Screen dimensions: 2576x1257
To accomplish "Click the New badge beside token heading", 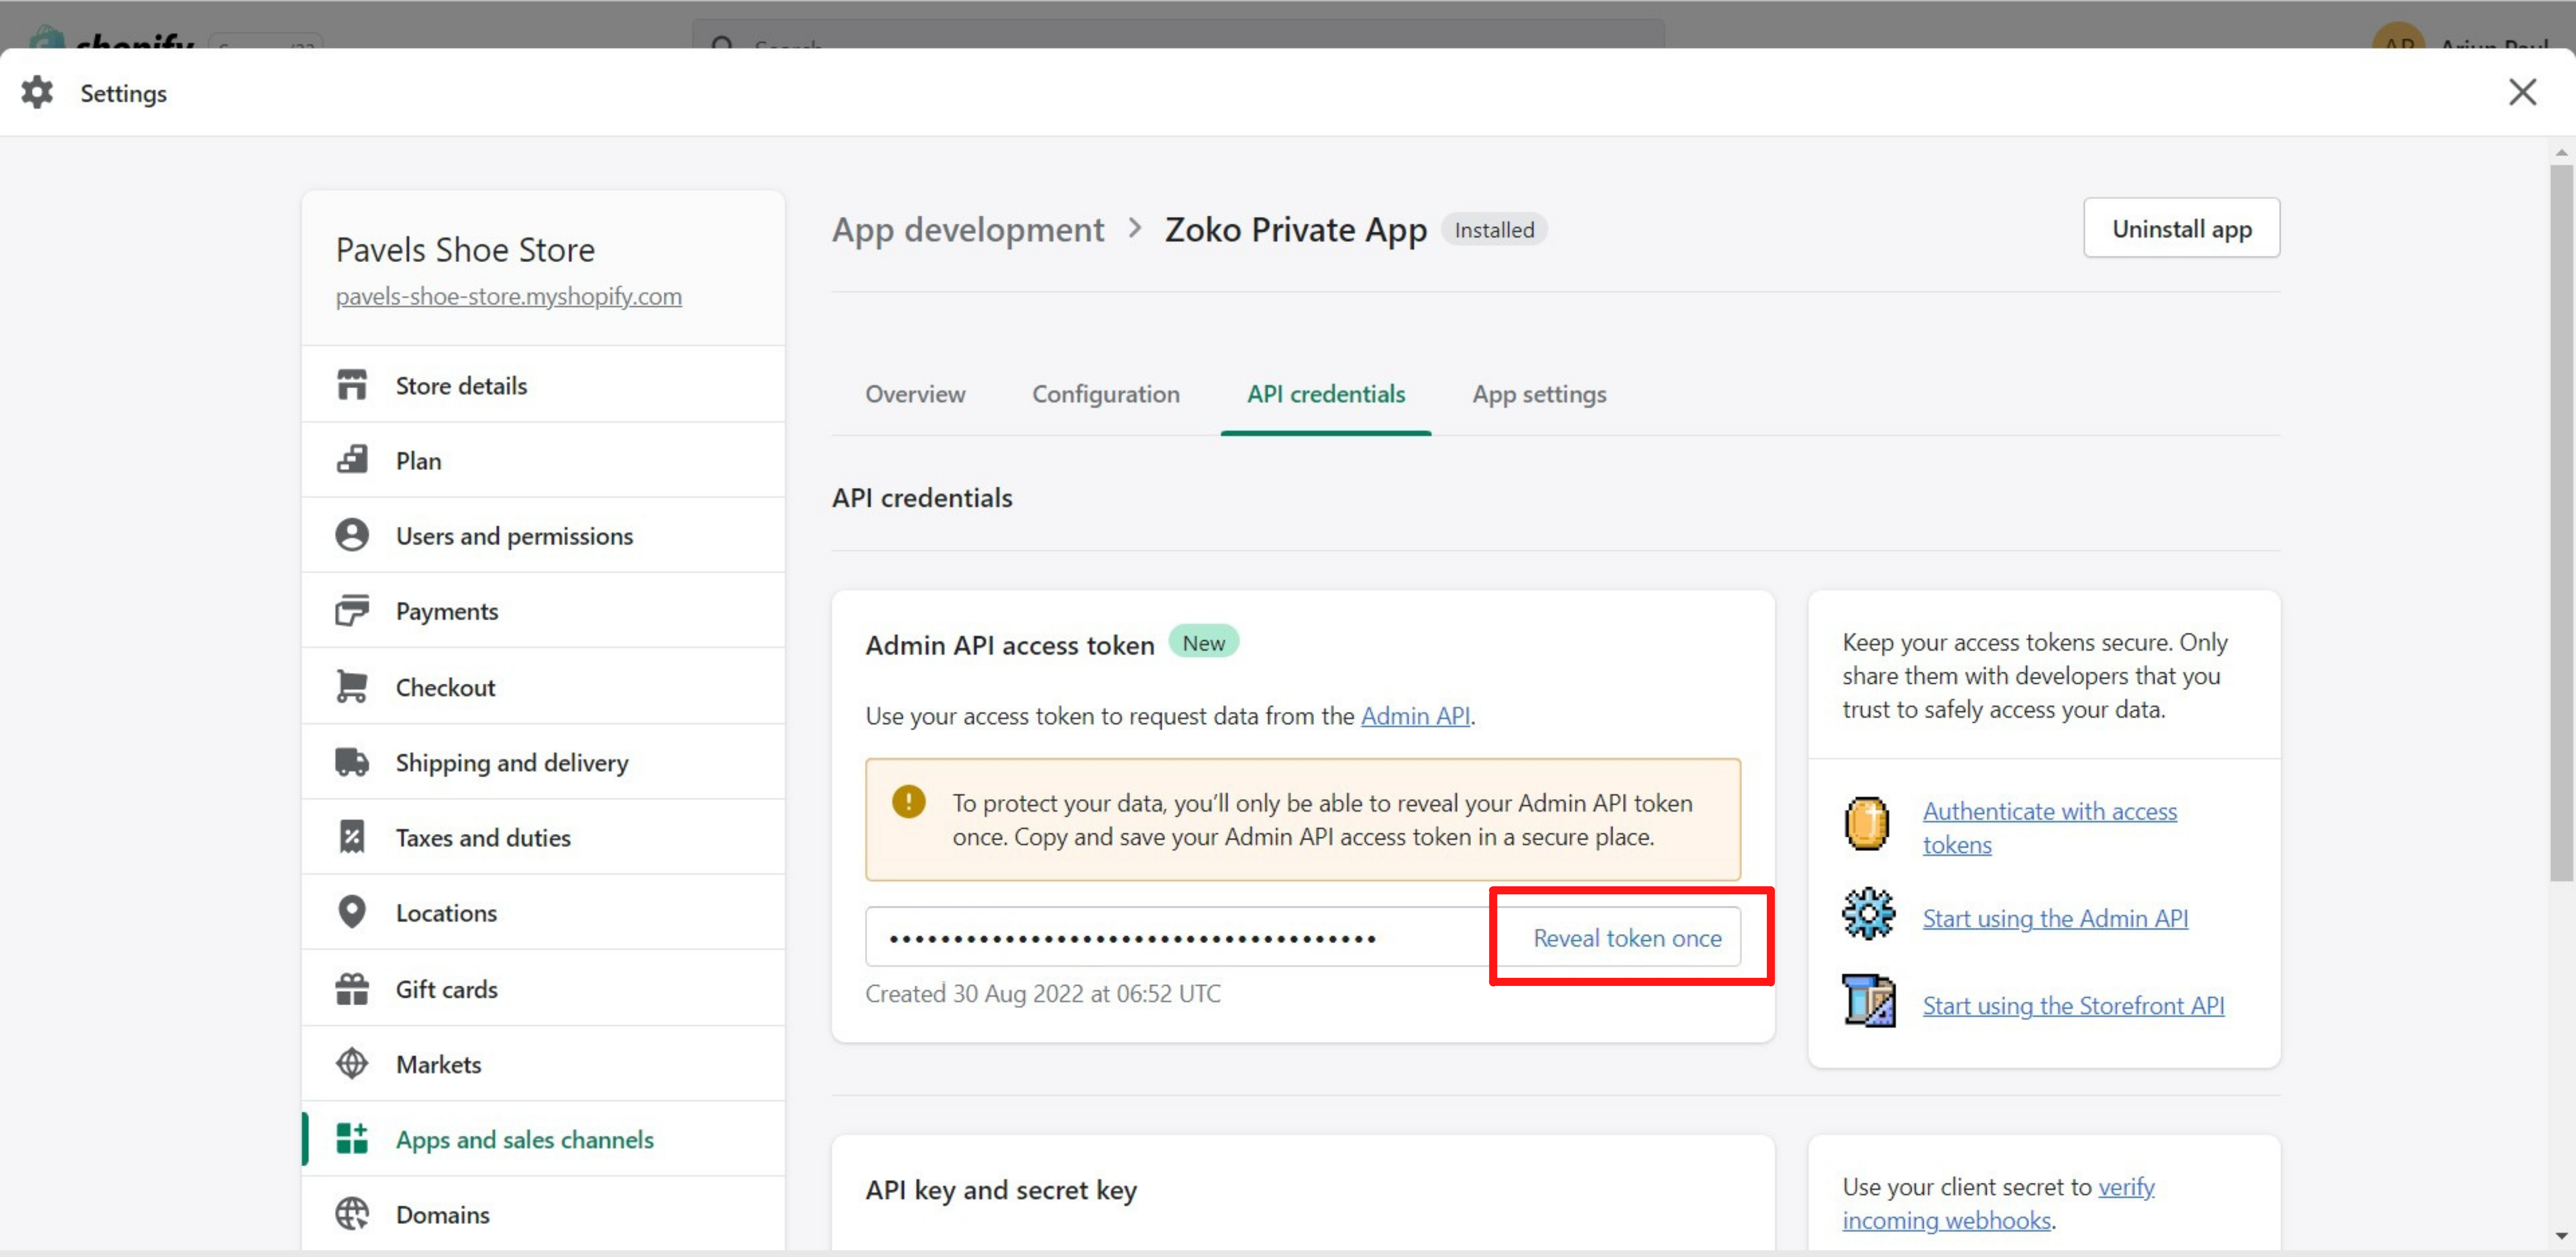I will pyautogui.click(x=1203, y=643).
